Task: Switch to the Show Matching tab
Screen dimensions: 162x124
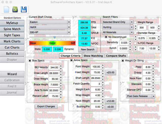Action: [93, 56]
